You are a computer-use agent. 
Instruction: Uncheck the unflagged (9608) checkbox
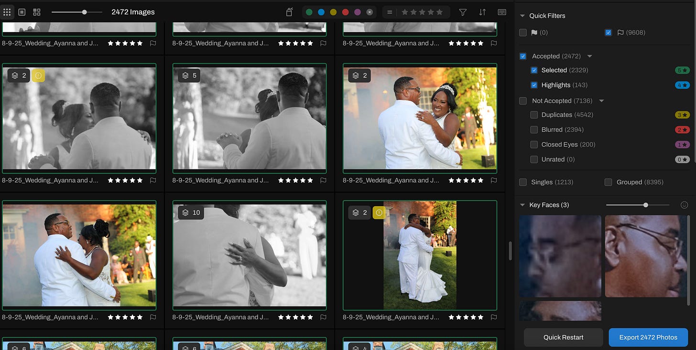coord(608,32)
